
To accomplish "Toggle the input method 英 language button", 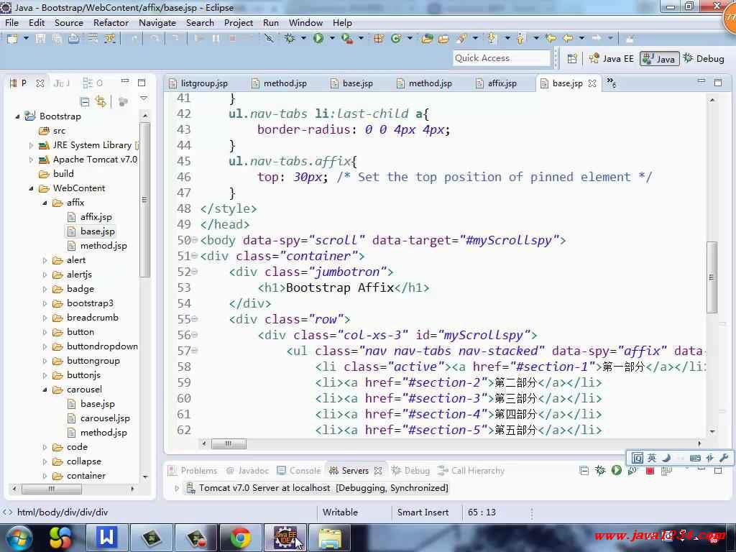I will click(x=651, y=458).
